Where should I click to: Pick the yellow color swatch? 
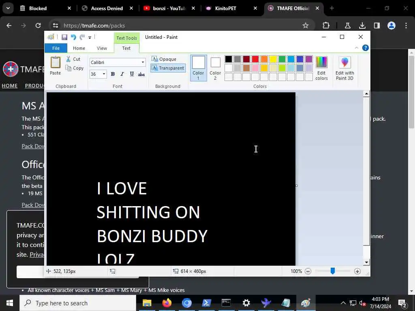point(273,59)
